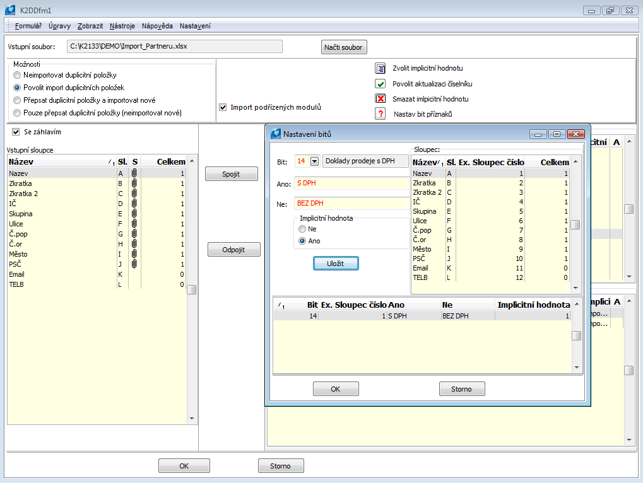This screenshot has height=483, width=643.
Task: Sort input columns by Název header
Action: coord(61,162)
